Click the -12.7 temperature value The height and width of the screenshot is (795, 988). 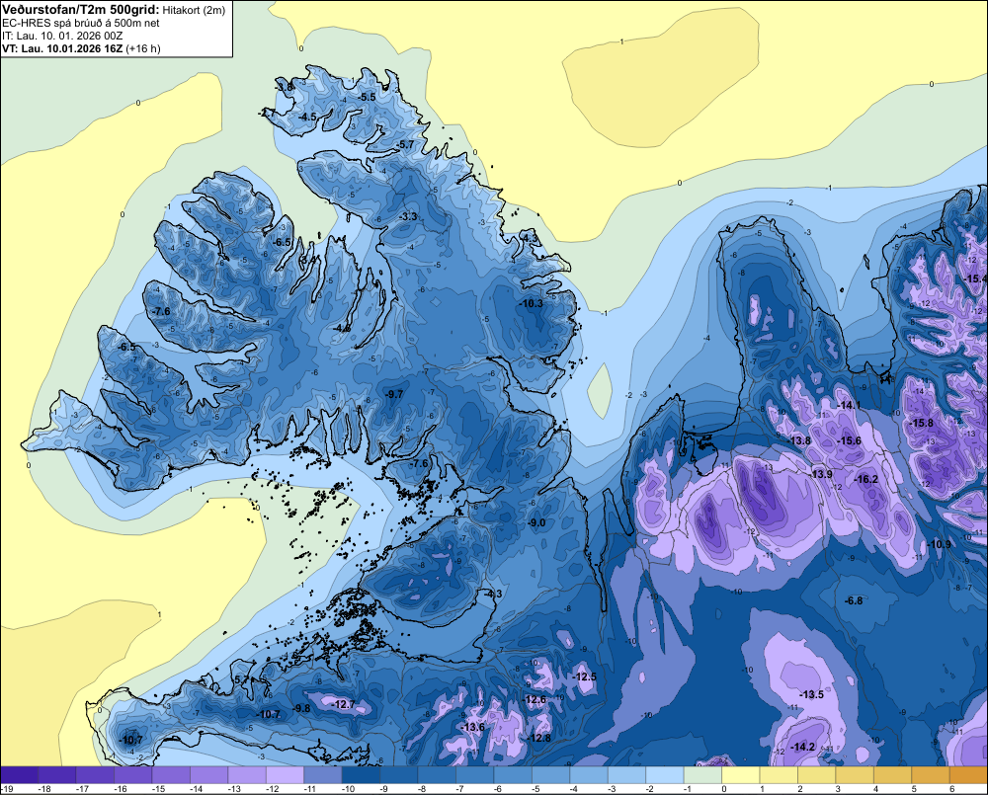(344, 704)
